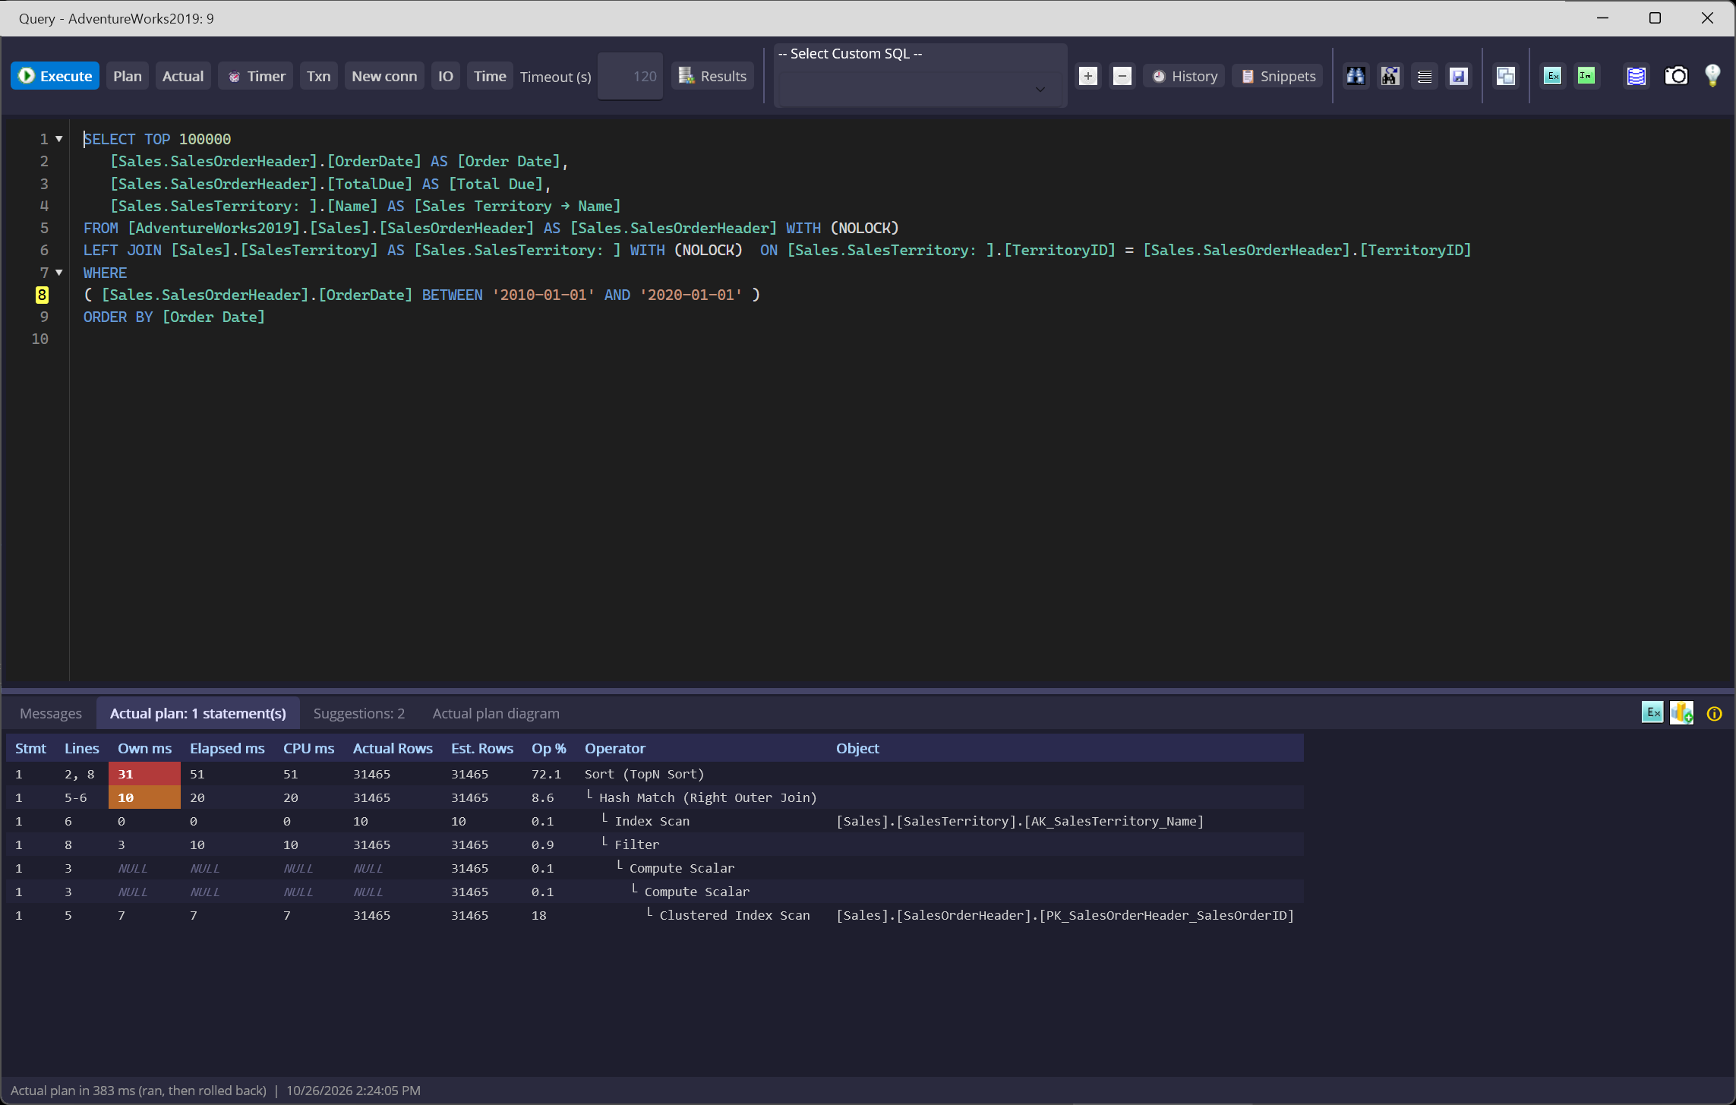Viewport: 1736px width, 1105px height.
Task: Select the Clustered Index Scan operator row
Action: coord(655,915)
